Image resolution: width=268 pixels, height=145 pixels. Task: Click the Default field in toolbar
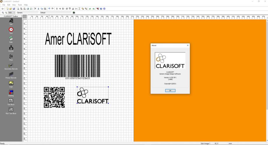pos(56,12)
